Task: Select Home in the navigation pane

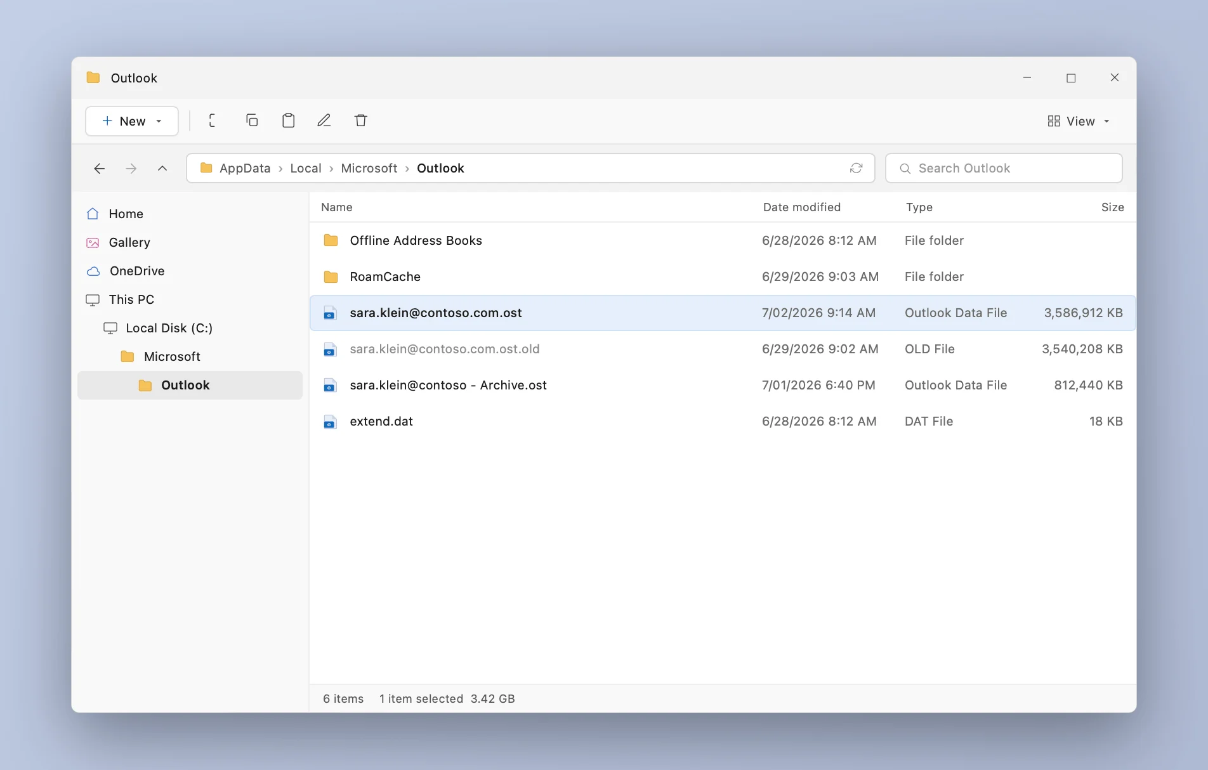Action: click(x=190, y=214)
